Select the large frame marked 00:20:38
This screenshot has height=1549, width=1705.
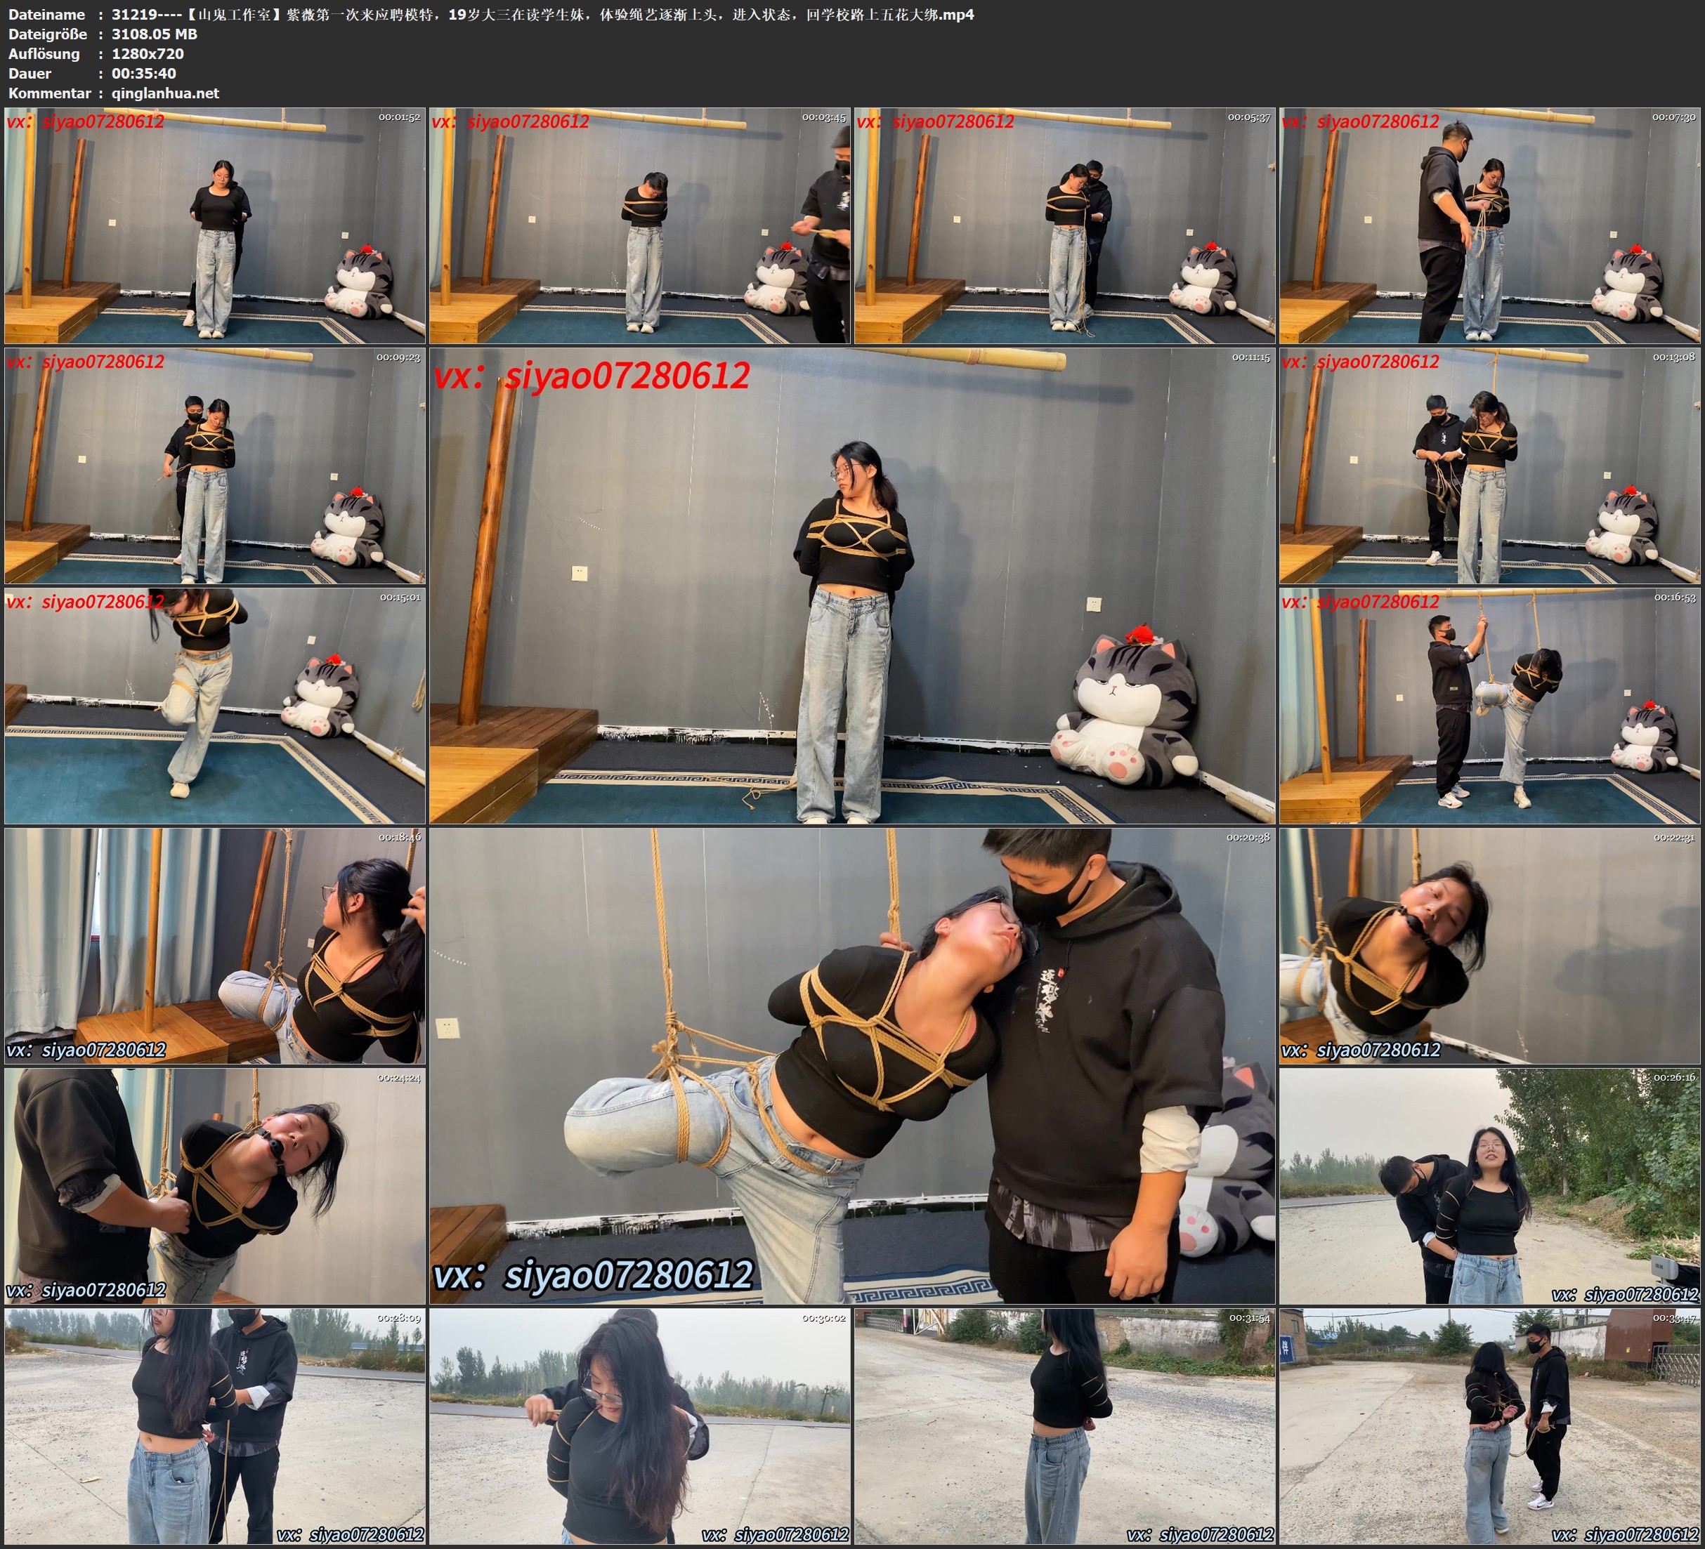(x=851, y=1065)
